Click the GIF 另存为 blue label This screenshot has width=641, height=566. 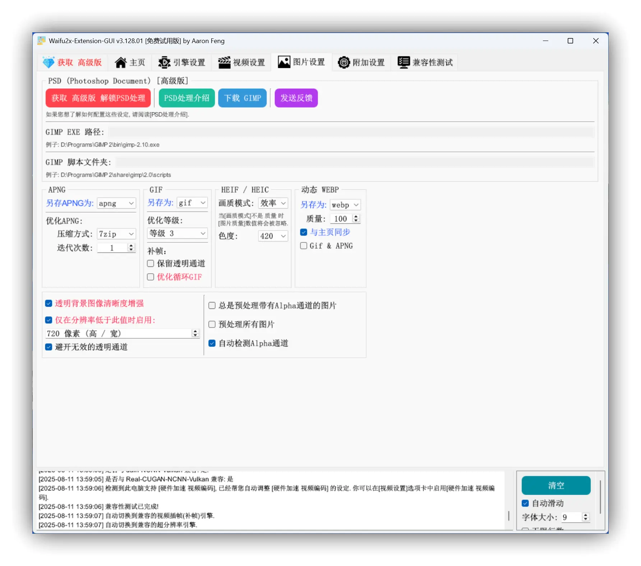coord(160,203)
